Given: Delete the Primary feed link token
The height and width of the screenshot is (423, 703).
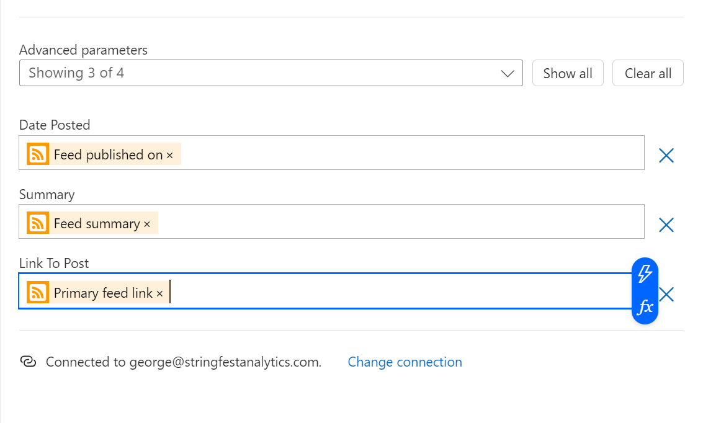Looking at the screenshot, I should tap(159, 294).
